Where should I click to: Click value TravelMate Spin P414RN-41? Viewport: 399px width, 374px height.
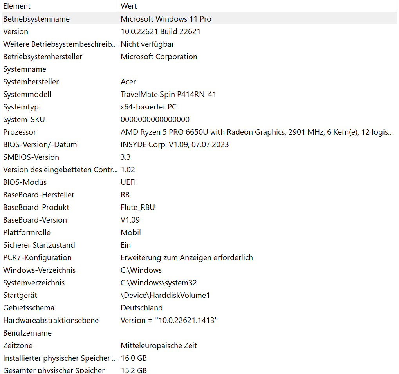(168, 95)
